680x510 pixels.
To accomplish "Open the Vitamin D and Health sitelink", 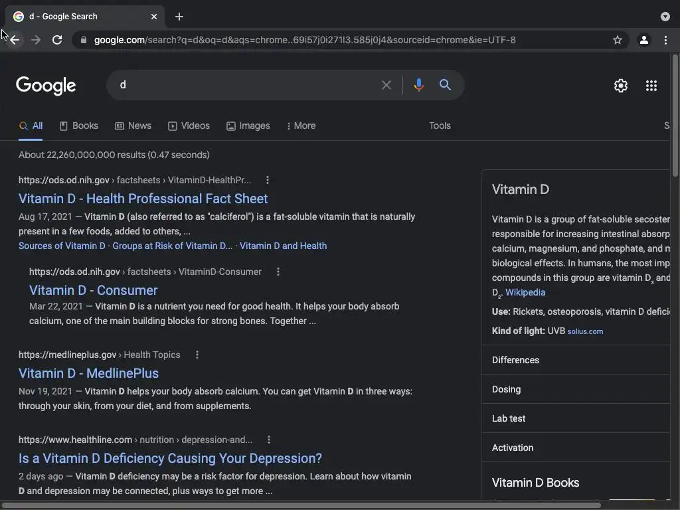I will click(x=283, y=246).
